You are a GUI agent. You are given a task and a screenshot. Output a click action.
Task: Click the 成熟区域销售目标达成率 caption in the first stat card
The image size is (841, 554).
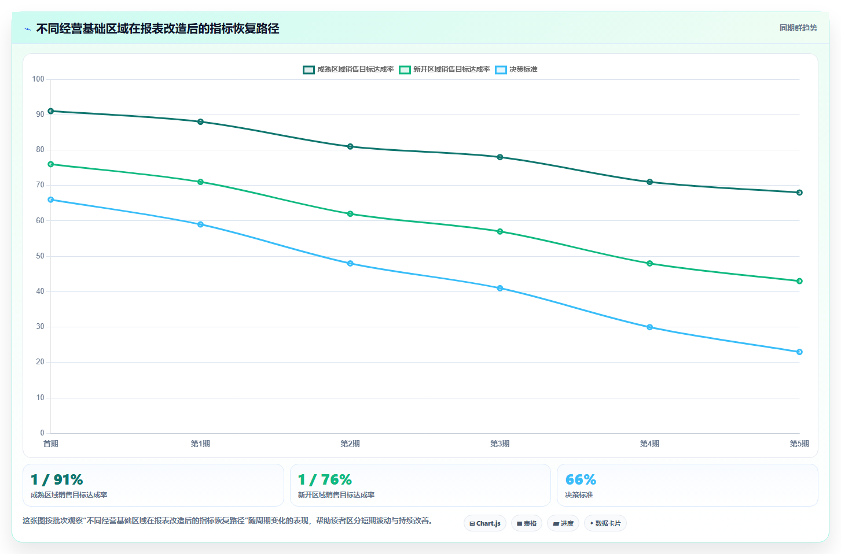pos(69,495)
